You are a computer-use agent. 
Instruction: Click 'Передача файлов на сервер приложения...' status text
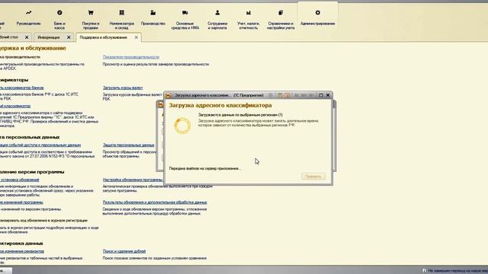pos(205,168)
